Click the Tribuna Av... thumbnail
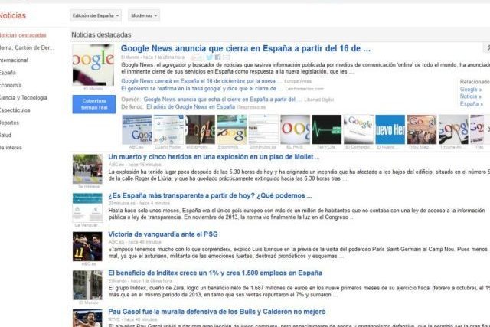 tap(453, 129)
